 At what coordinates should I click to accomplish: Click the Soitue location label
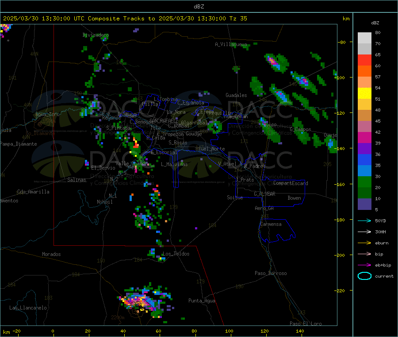click(235, 198)
